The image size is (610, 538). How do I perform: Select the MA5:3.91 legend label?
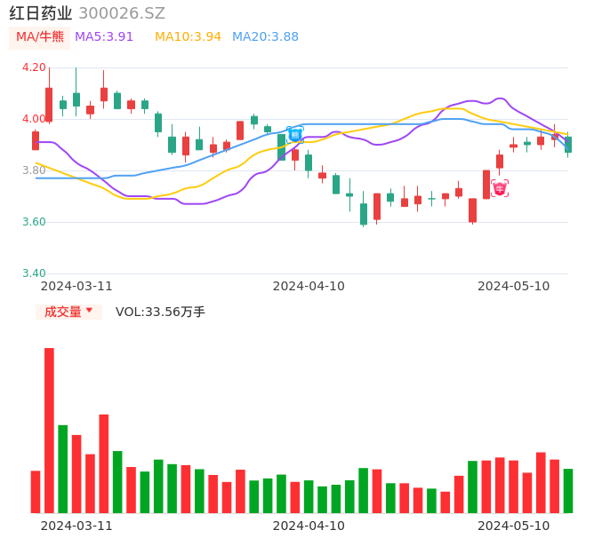pyautogui.click(x=104, y=37)
